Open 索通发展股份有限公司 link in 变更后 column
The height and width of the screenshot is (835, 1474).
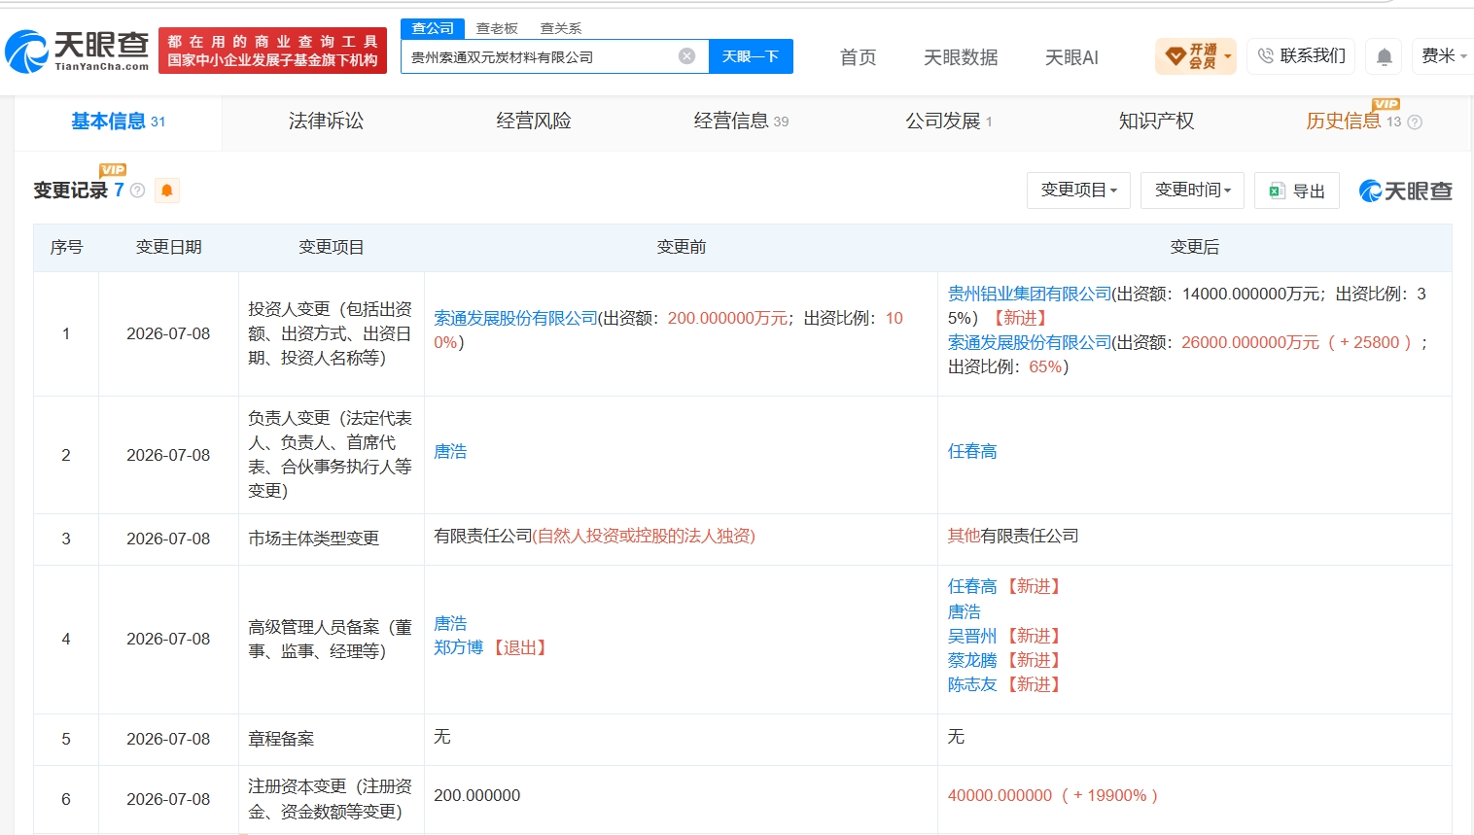point(1030,342)
